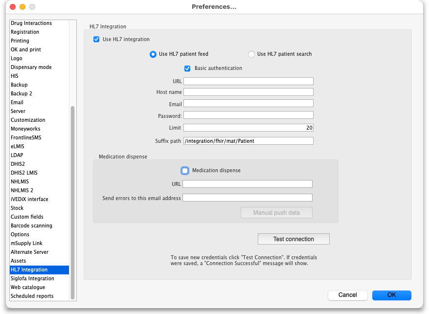Click the Suffix path field

[248, 141]
